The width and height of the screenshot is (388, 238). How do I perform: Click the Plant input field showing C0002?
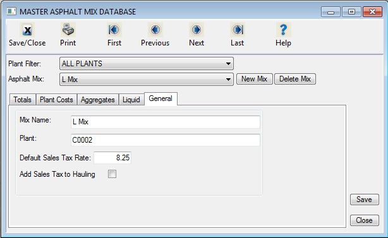pyautogui.click(x=166, y=140)
